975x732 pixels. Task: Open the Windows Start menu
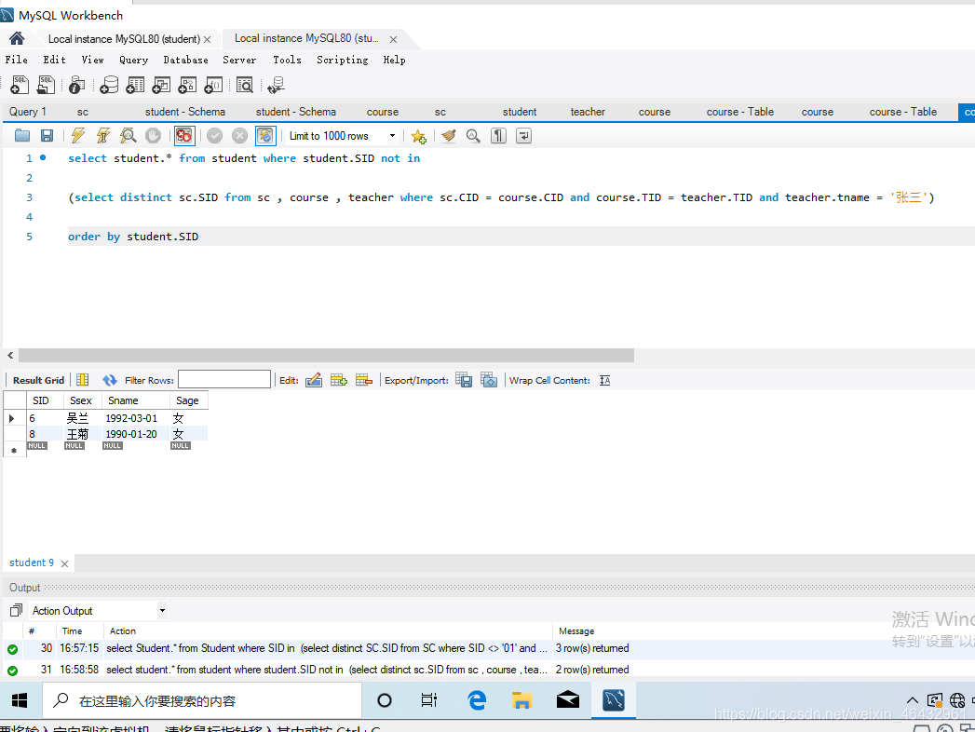[20, 701]
